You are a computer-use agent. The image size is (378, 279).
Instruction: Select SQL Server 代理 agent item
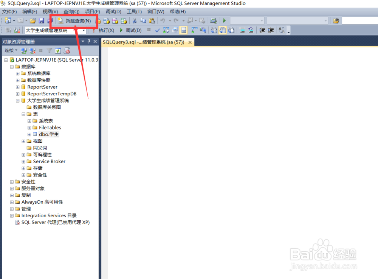point(55,222)
